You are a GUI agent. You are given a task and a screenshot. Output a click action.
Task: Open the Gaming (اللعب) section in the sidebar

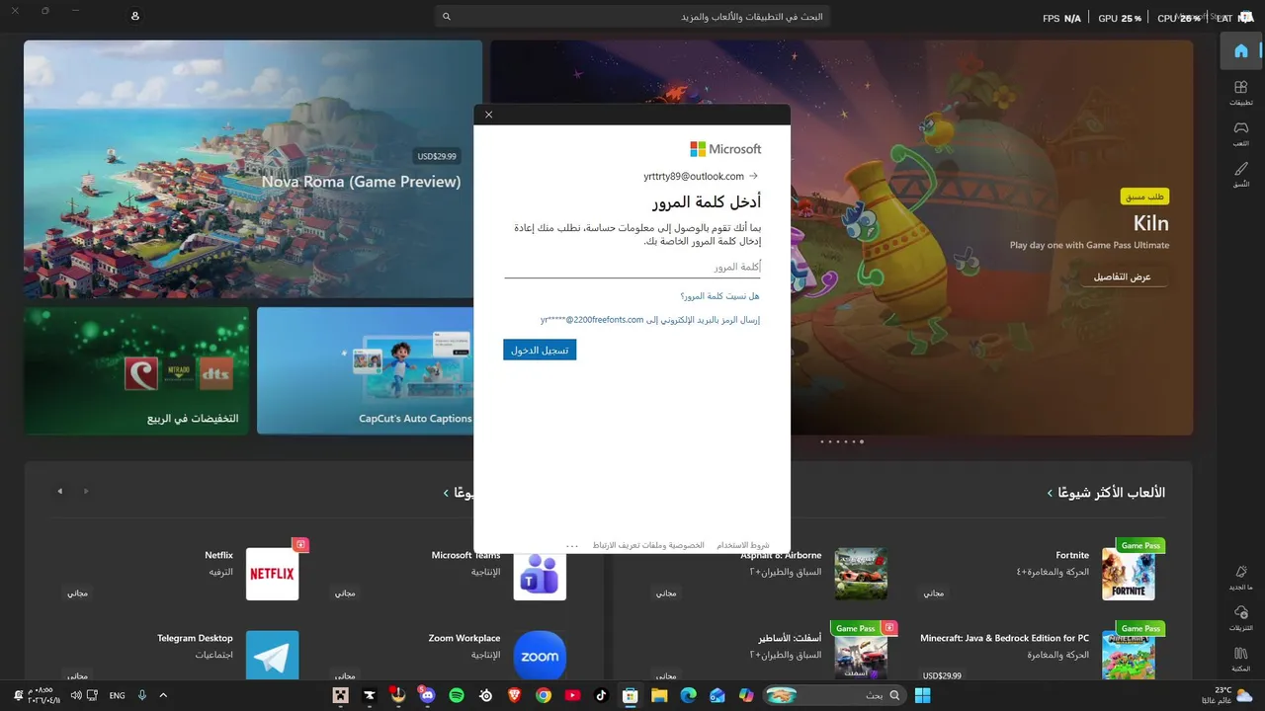(1240, 133)
